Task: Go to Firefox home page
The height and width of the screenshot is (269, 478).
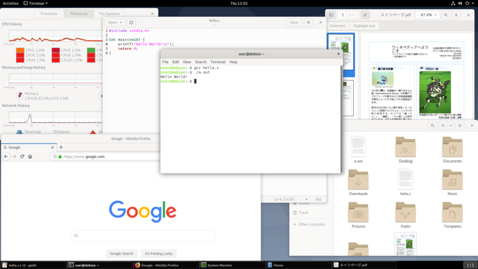Action: click(30, 157)
